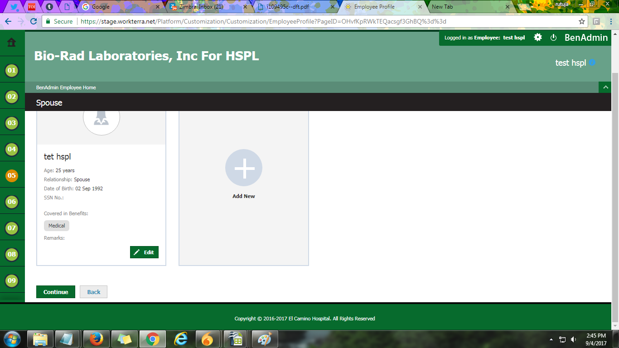Click the power logout icon
This screenshot has height=348, width=619.
[553, 38]
